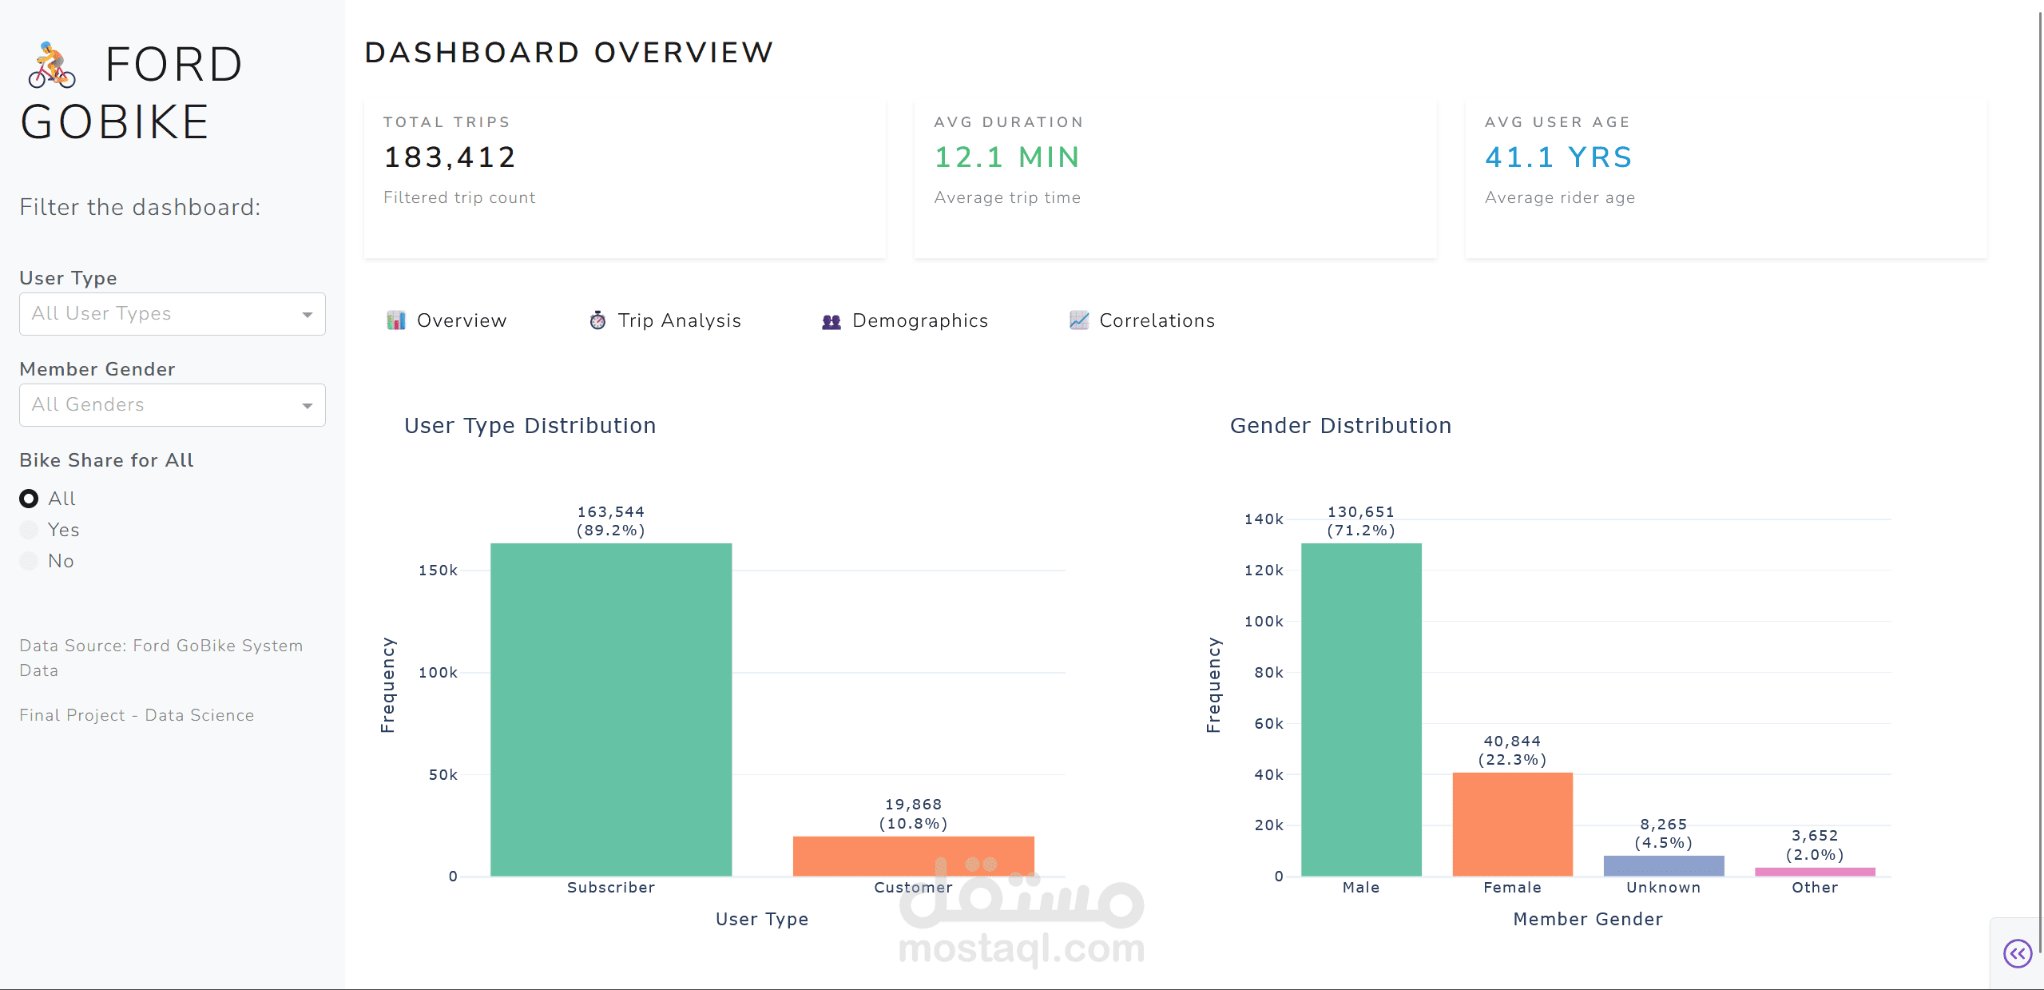Screen dimensions: 2044x990
Task: Click Member Gender dropdown caret icon
Action: point(308,406)
